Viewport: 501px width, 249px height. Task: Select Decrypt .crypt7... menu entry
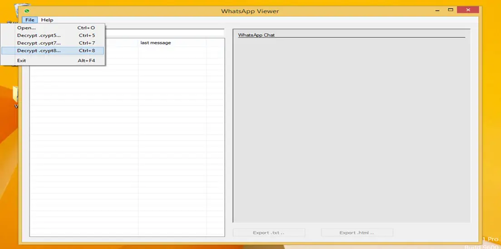pos(52,43)
